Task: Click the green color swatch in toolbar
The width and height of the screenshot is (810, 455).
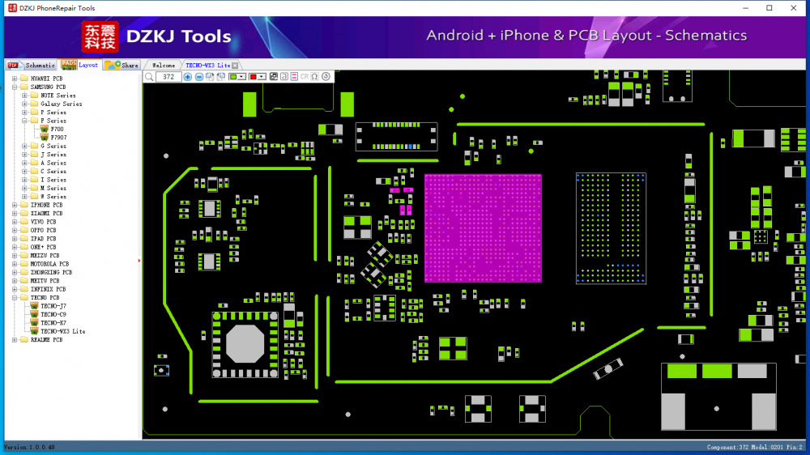Action: click(x=233, y=77)
